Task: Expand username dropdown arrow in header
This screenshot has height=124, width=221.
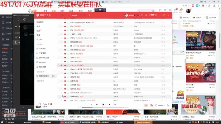Action: pyautogui.click(x=140, y=15)
